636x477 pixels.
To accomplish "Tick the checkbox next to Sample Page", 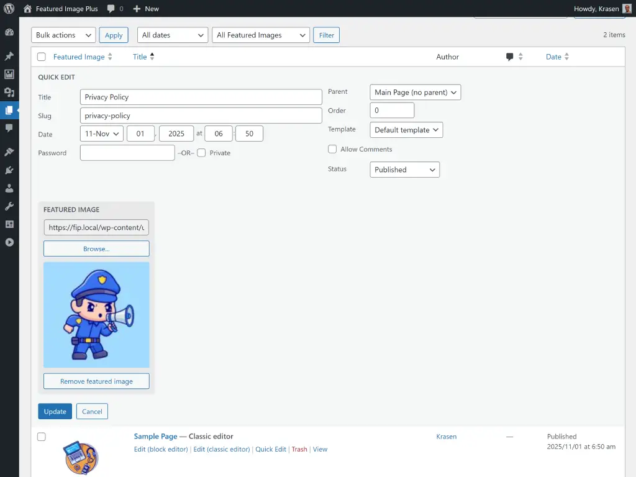I will (41, 437).
